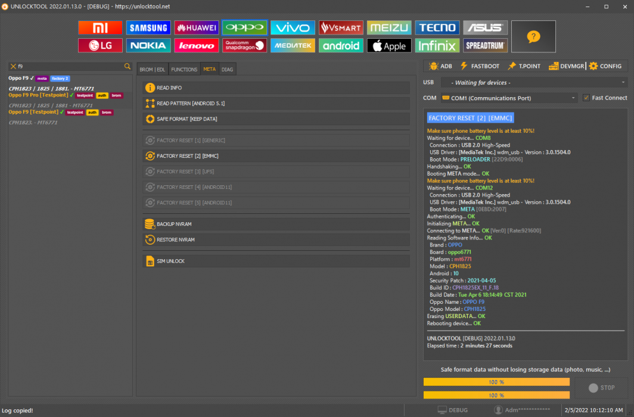The width and height of the screenshot is (634, 417).
Task: Select the Vivo brand logo
Action: pyautogui.click(x=293, y=28)
